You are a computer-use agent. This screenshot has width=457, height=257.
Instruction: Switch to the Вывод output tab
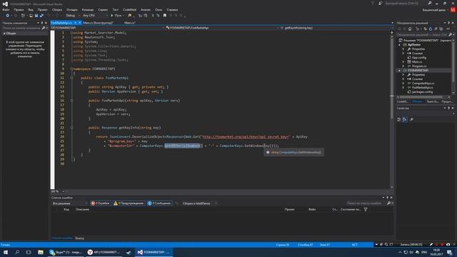click(79, 238)
